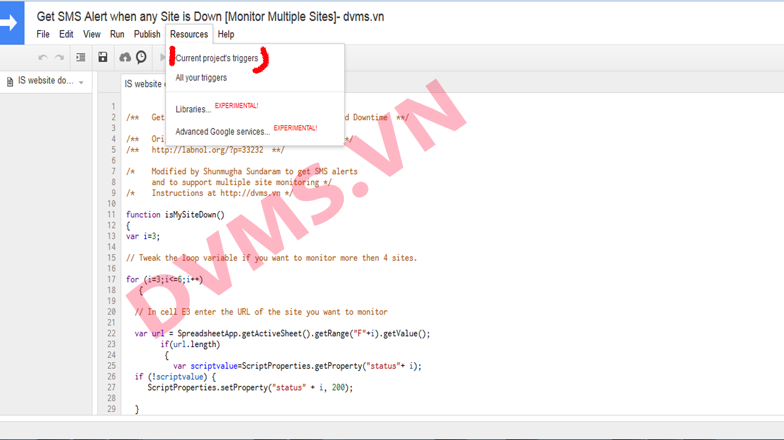This screenshot has height=440, width=784.
Task: Click the project title Get SMS Alert
Action: tap(210, 17)
